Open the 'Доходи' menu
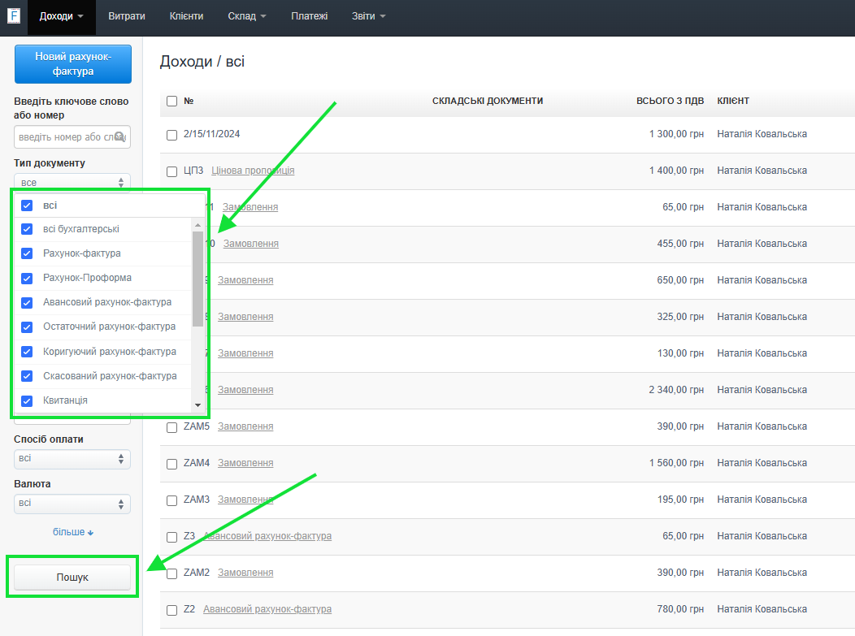The height and width of the screenshot is (636, 855). [61, 16]
